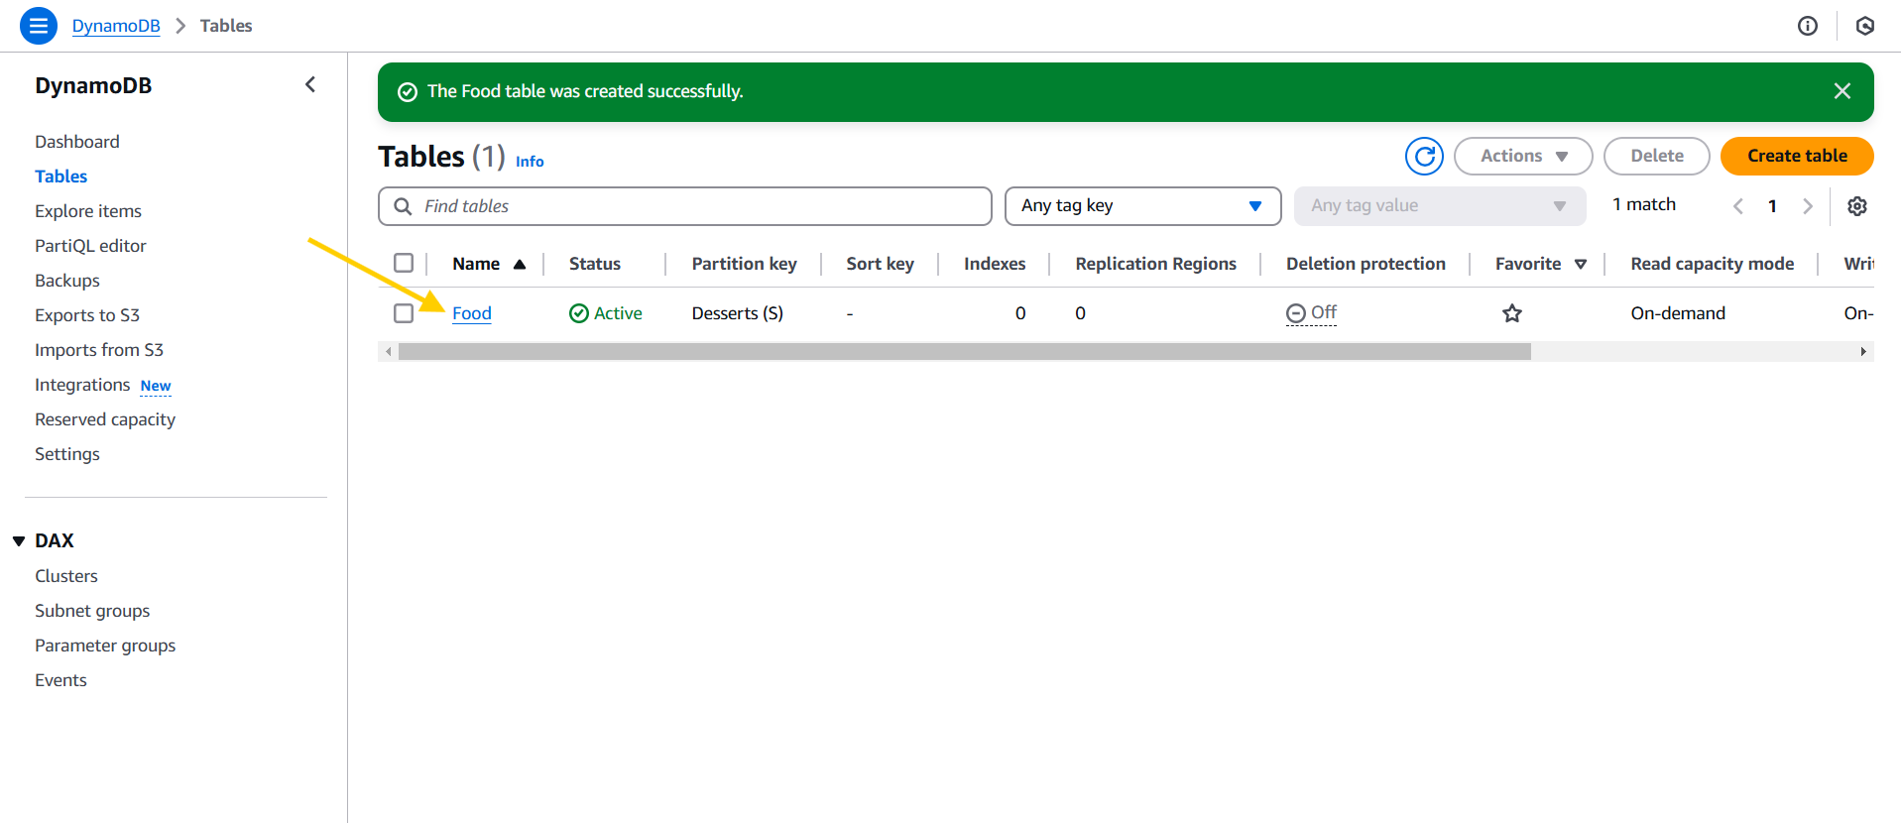1901x823 pixels.
Task: Toggle the select-all tables checkbox
Action: [404, 263]
